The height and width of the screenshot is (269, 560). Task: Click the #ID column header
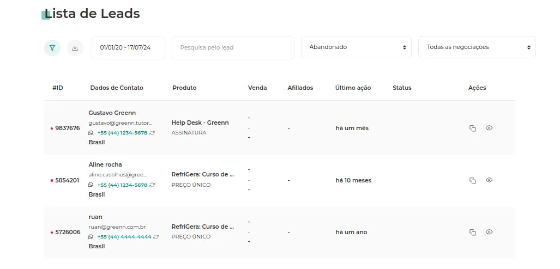58,88
